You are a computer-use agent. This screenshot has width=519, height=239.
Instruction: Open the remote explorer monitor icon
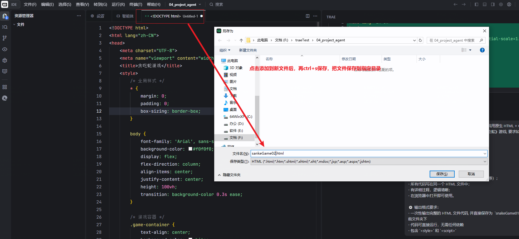tap(5, 71)
